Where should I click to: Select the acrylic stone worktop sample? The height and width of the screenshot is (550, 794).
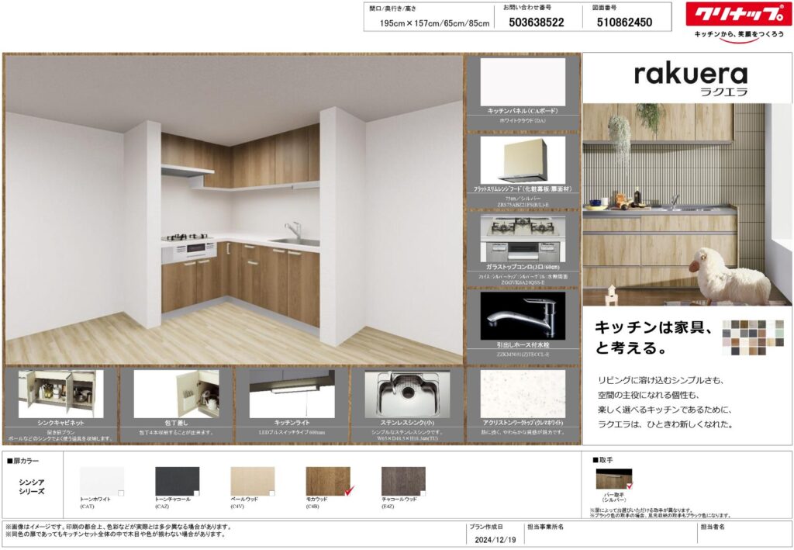[x=523, y=393]
